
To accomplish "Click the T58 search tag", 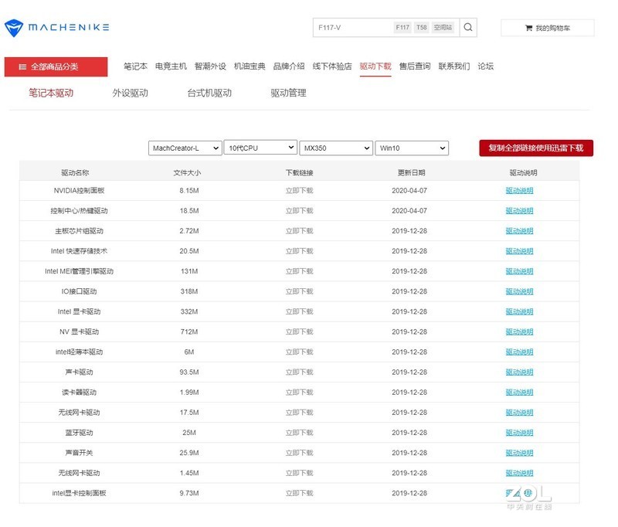I will point(421,28).
